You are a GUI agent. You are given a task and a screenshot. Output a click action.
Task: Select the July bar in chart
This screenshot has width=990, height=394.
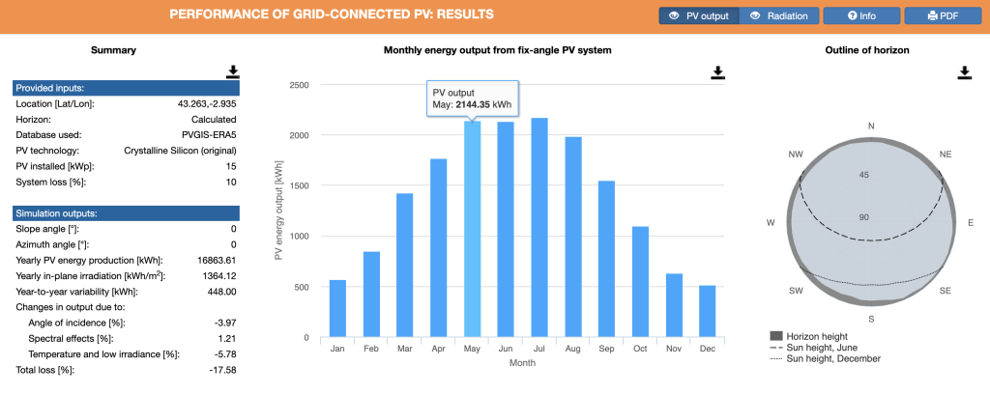tap(539, 230)
